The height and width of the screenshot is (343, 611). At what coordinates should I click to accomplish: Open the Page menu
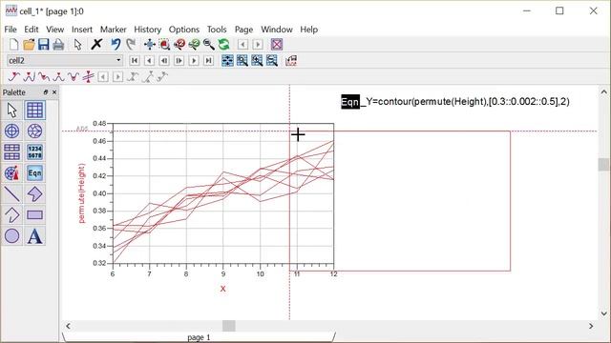(x=243, y=30)
